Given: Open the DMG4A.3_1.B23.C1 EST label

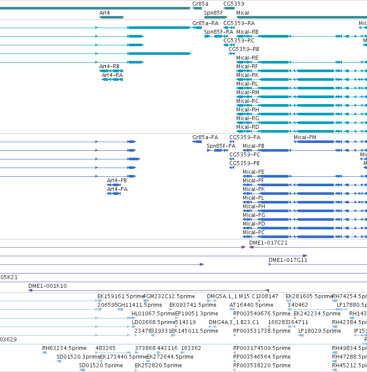Looking at the screenshot, I should (x=234, y=322).
